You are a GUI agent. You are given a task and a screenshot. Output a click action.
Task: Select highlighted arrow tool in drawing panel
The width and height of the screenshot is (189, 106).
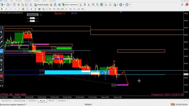pos(1,51)
